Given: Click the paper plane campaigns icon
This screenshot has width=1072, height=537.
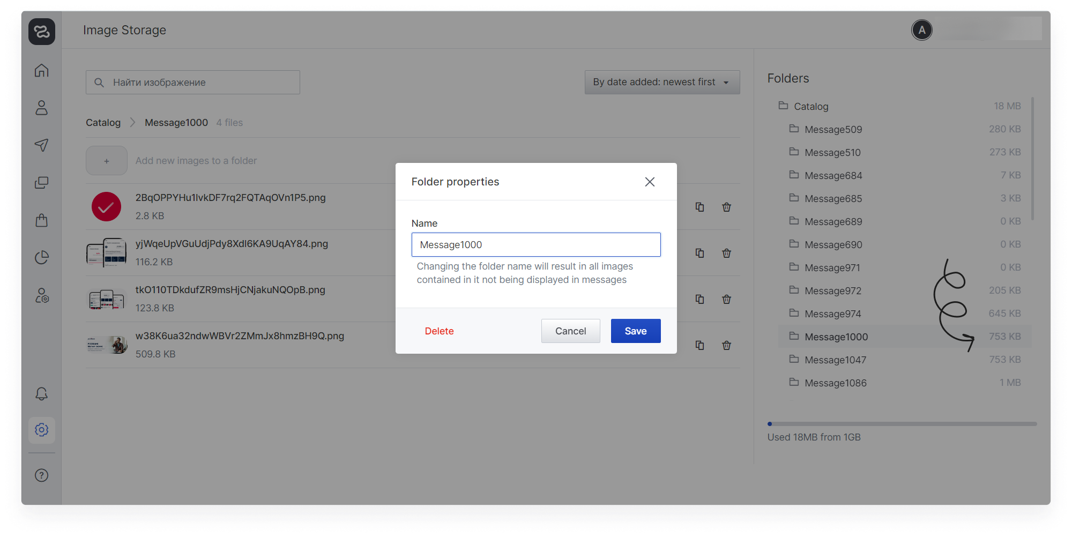Looking at the screenshot, I should (42, 145).
